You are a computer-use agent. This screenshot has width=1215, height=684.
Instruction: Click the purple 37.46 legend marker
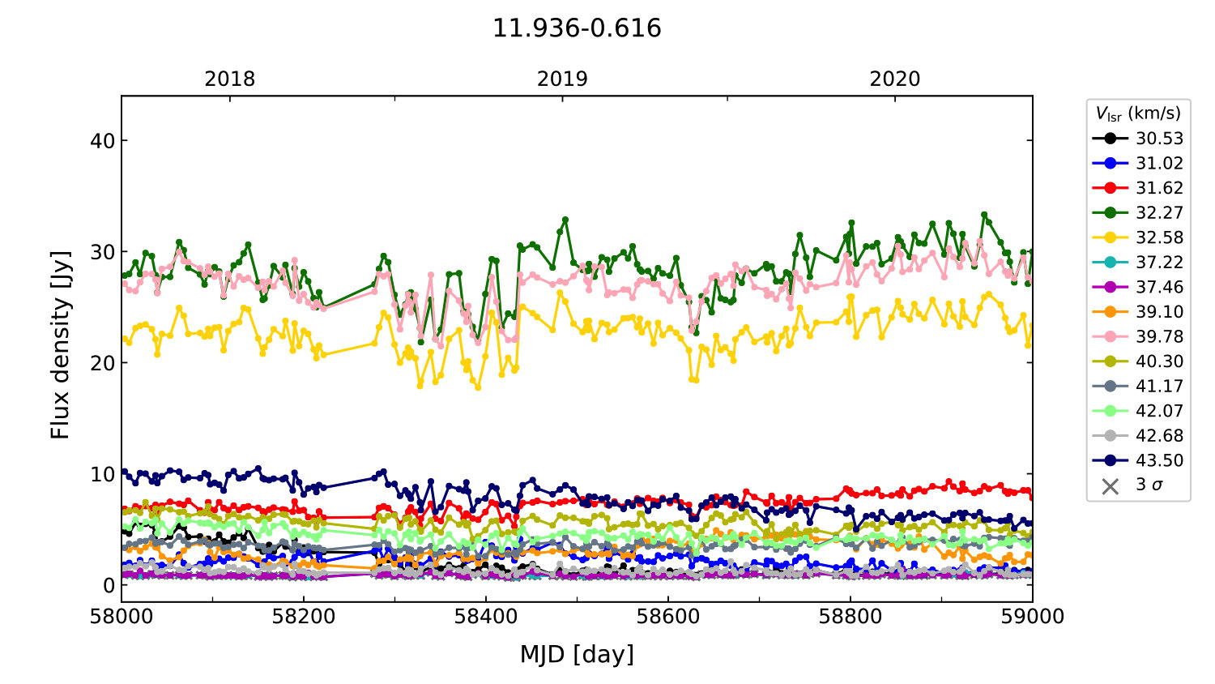pyautogui.click(x=1110, y=287)
